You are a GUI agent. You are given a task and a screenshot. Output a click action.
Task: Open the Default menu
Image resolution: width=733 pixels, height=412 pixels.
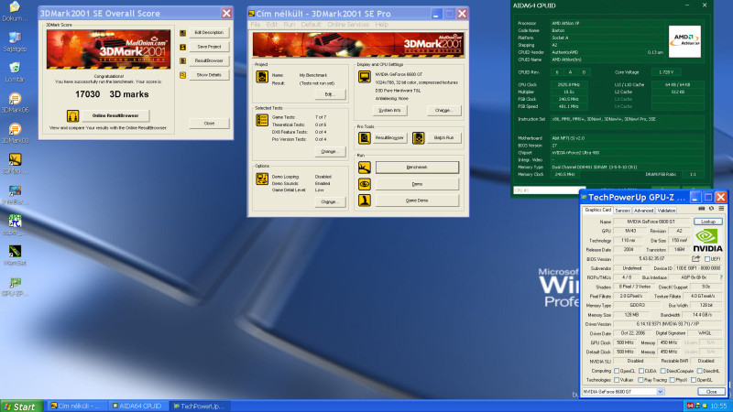coord(311,25)
